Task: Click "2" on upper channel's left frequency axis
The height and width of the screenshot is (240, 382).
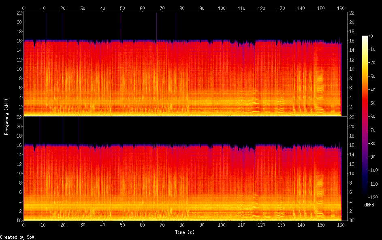Action: pos(21,106)
